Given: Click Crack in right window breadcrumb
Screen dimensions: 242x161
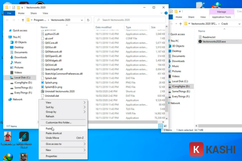Looking at the screenshot, I should 224,24.
